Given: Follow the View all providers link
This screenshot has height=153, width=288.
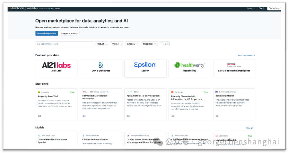Looking at the screenshot, I should (x=246, y=55).
